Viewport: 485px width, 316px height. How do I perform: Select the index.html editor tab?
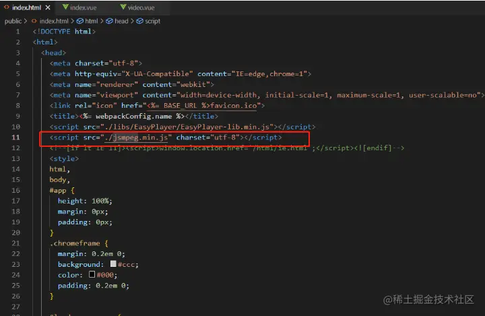point(26,7)
